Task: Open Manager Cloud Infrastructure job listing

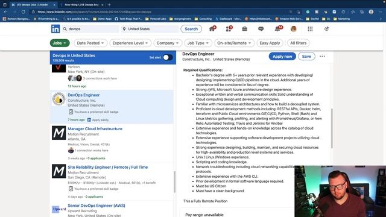Action: click(95, 128)
